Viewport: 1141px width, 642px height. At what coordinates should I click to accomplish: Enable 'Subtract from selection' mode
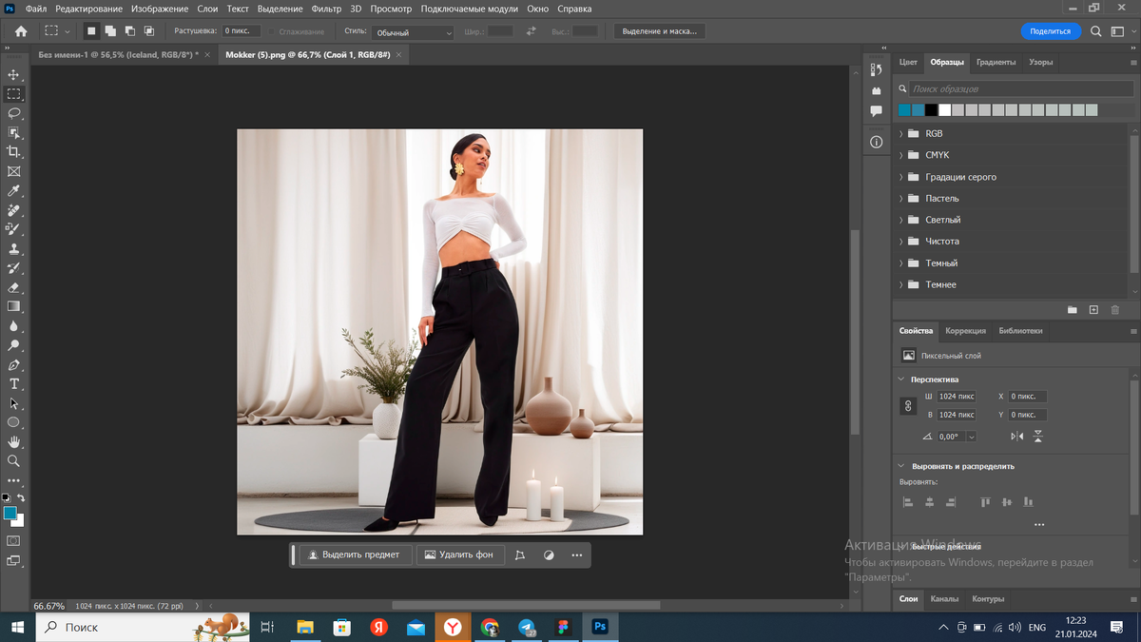(130, 31)
